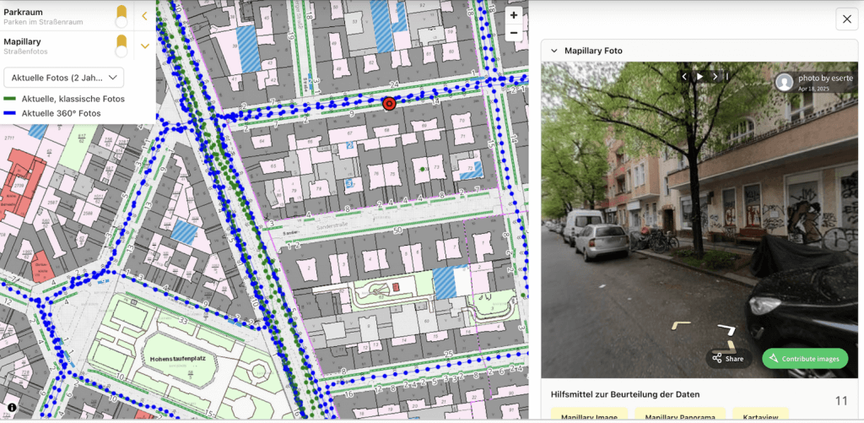Click Contribute images button
Image resolution: width=864 pixels, height=423 pixels.
coord(805,359)
